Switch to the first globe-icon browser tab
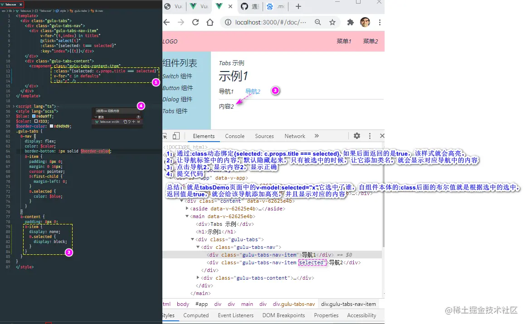The width and height of the screenshot is (527, 324). pos(173,6)
